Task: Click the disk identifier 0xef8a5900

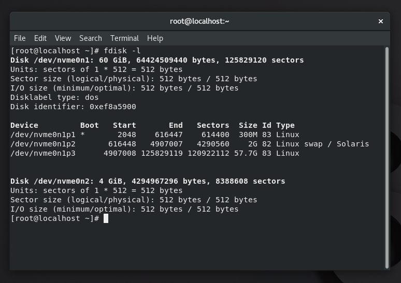Action: (x=113, y=107)
